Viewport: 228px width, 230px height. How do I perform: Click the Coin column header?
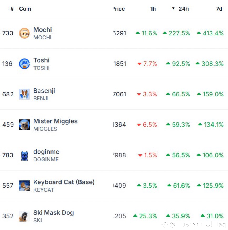coord(25,8)
